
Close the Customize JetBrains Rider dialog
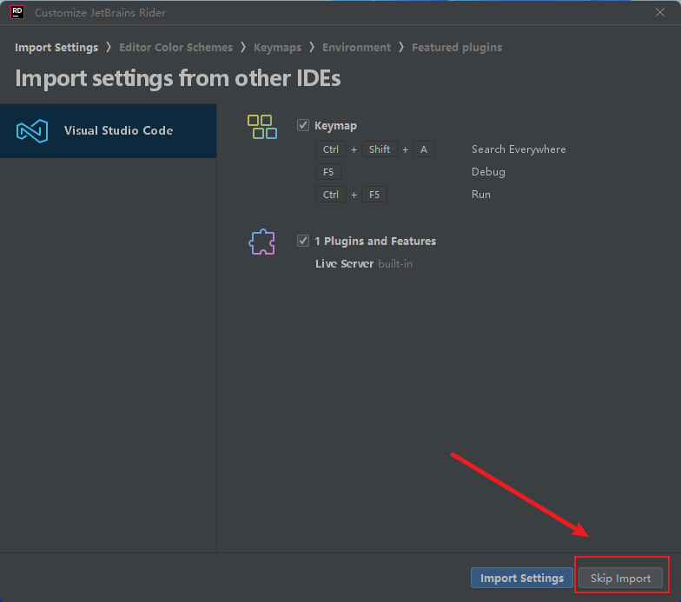(660, 12)
